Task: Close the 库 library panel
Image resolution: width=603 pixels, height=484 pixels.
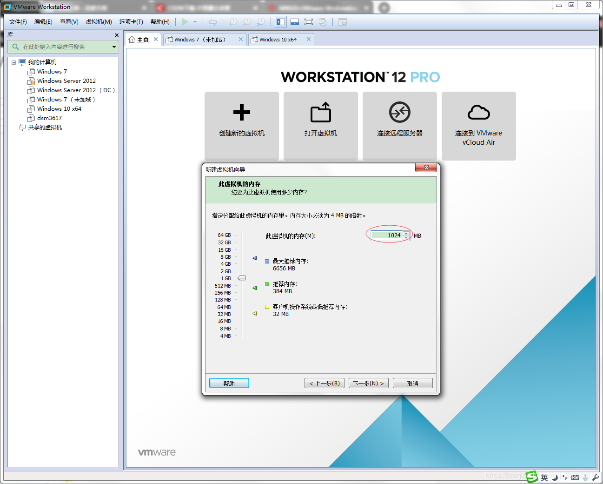Action: click(x=117, y=35)
